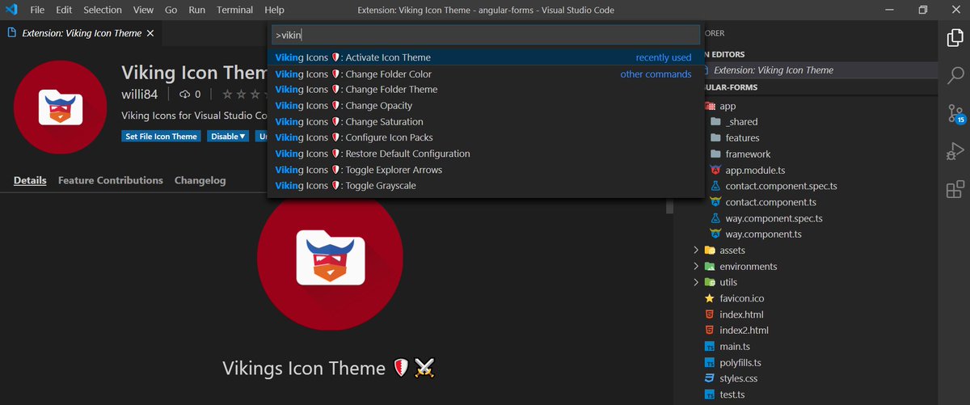Click the extension icon on the editor tab
970x405 pixels.
pos(12,33)
